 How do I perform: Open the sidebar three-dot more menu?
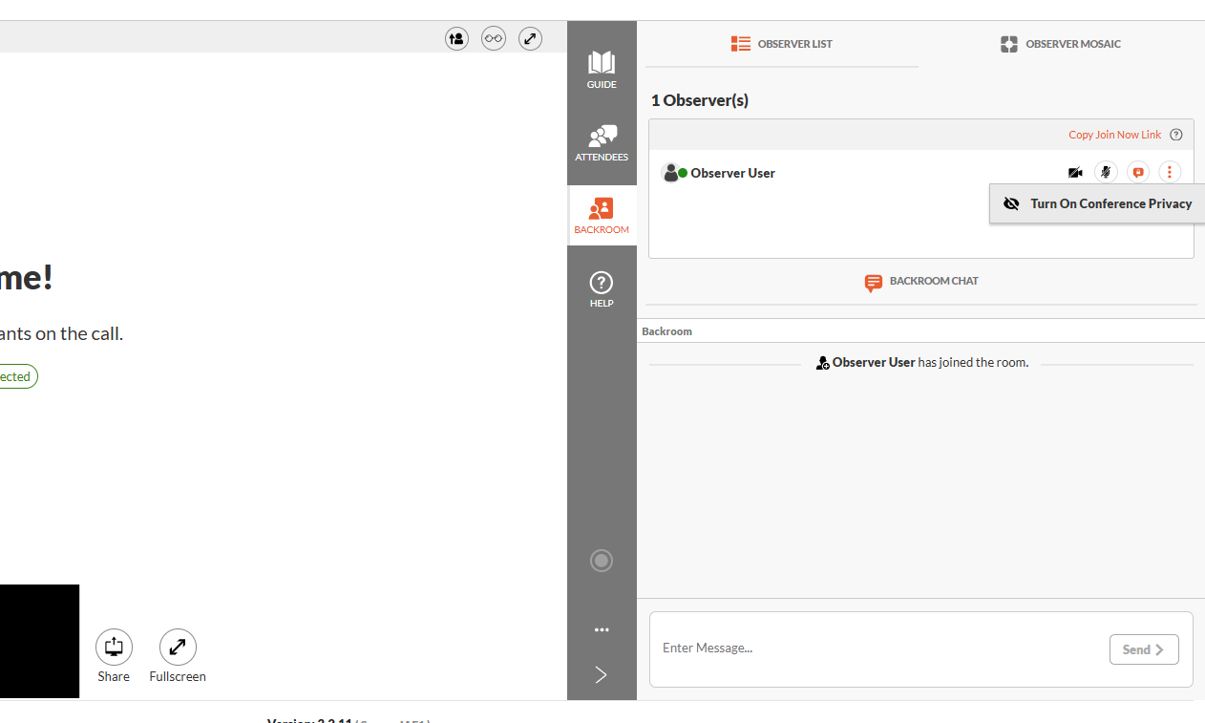coord(602,629)
